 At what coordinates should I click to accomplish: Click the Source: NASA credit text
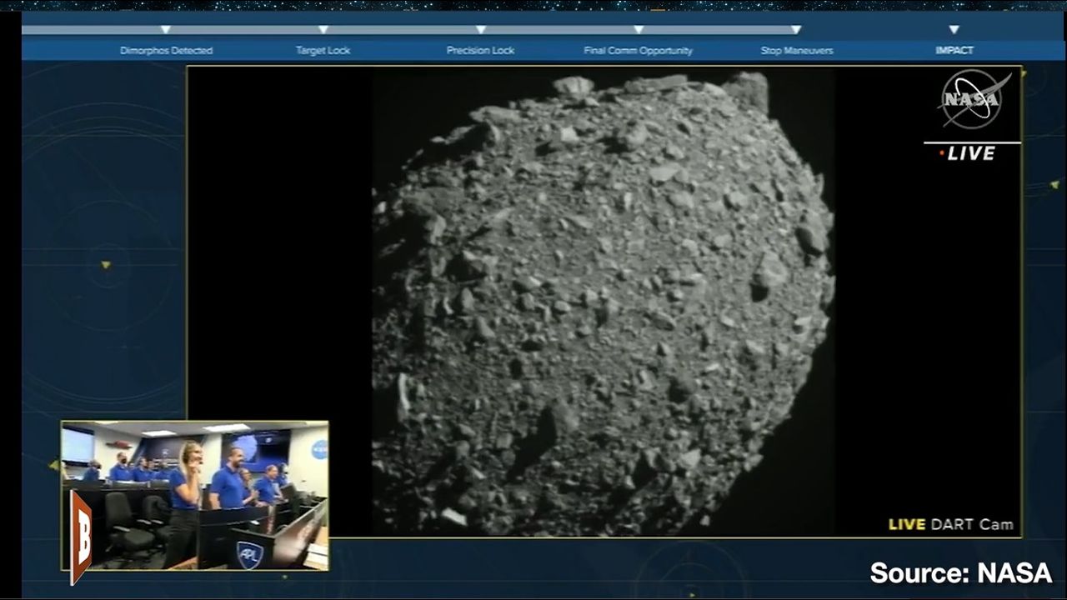(x=960, y=573)
